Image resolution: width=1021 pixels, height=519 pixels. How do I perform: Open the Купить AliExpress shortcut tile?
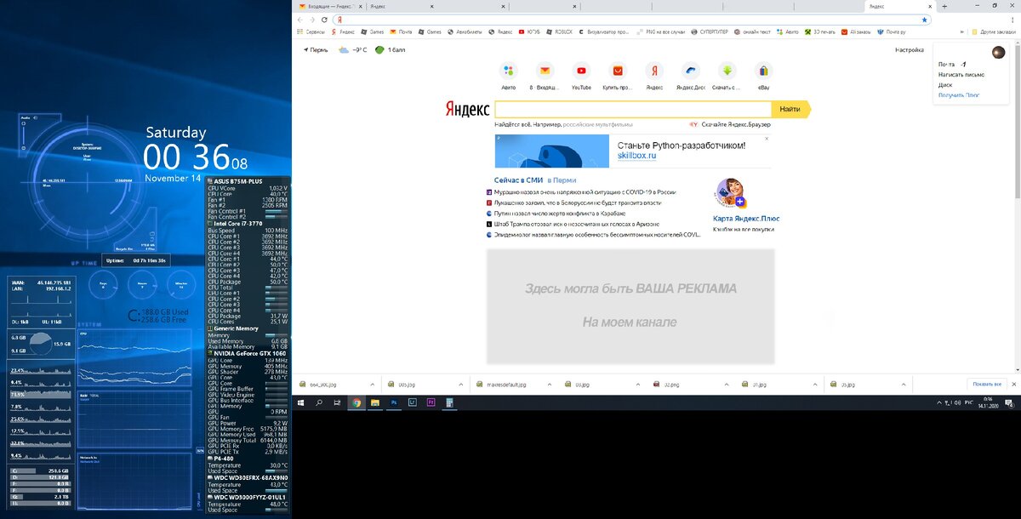[618, 77]
